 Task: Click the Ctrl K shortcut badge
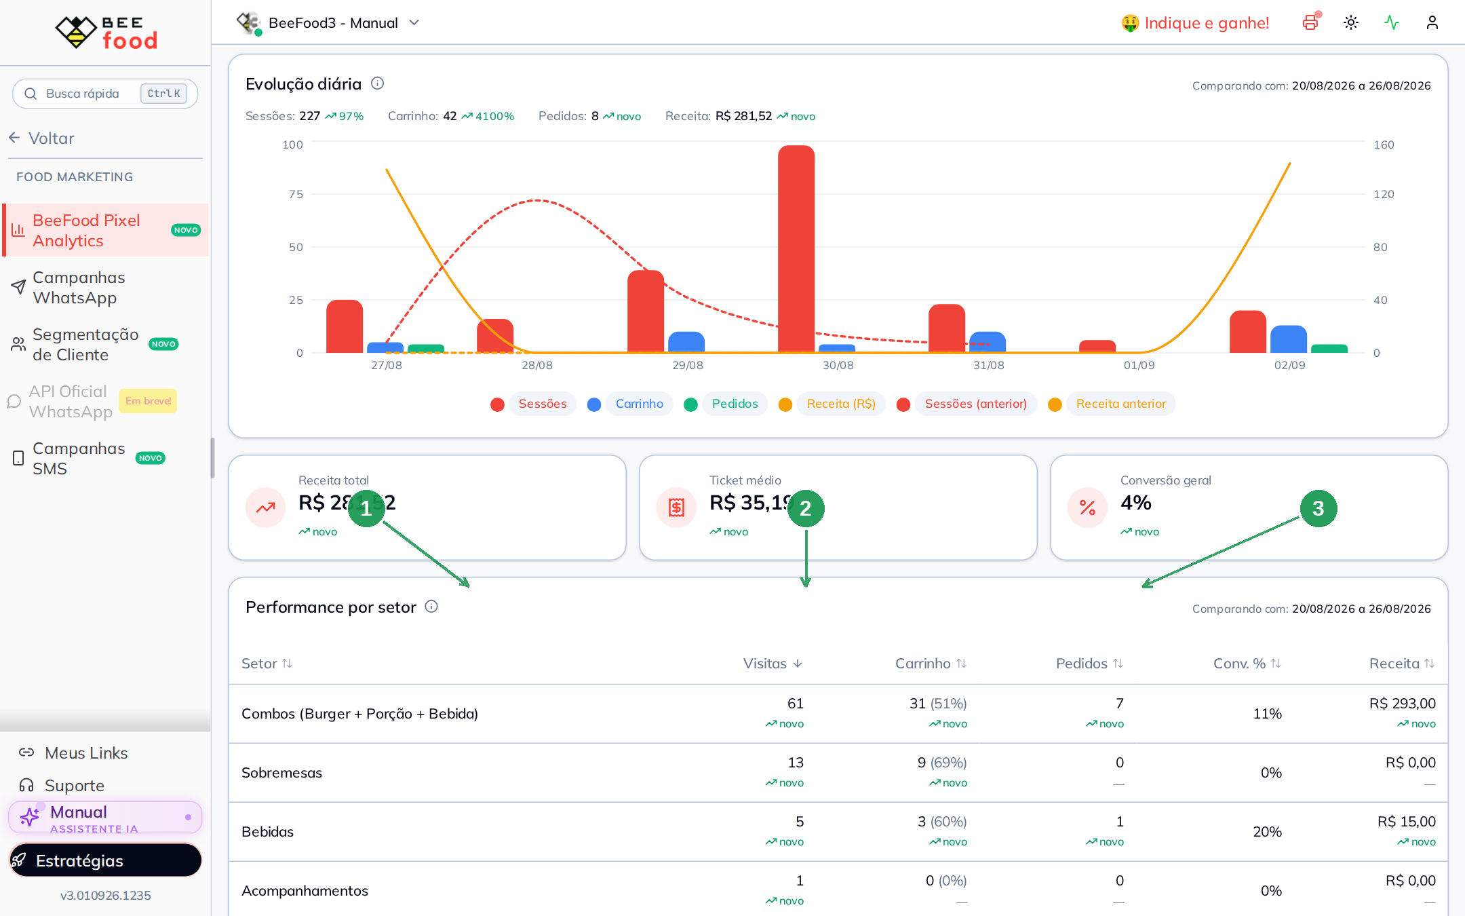point(163,94)
